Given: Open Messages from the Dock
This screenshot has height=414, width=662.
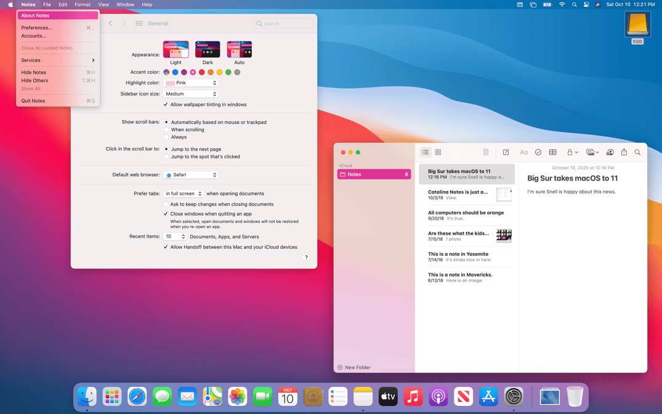Looking at the screenshot, I should pos(162,397).
